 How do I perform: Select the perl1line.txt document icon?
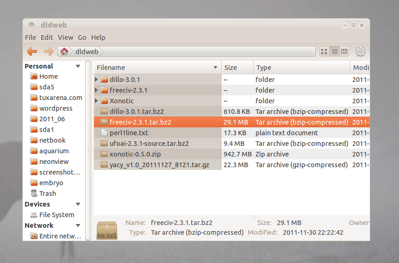[x=104, y=132]
